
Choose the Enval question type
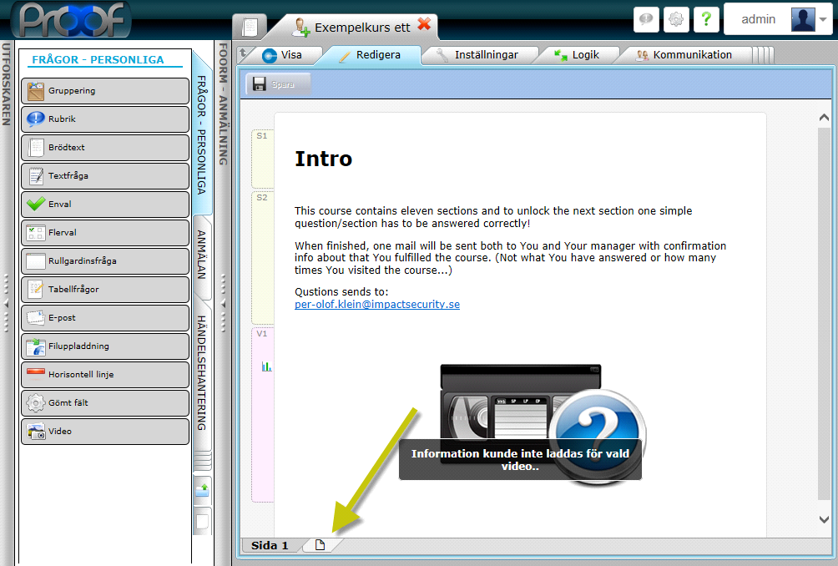pos(105,205)
